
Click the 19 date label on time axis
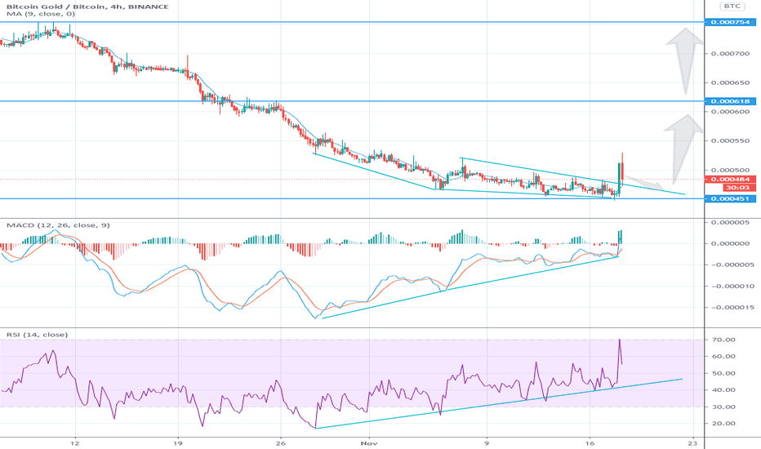(x=178, y=443)
